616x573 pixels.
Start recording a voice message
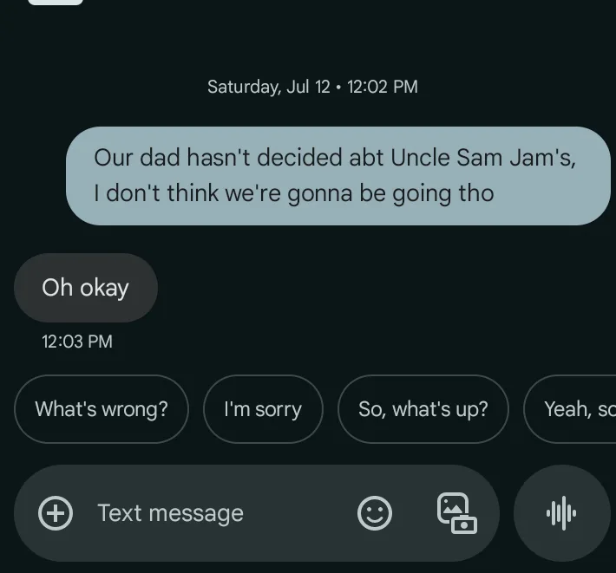(x=562, y=513)
